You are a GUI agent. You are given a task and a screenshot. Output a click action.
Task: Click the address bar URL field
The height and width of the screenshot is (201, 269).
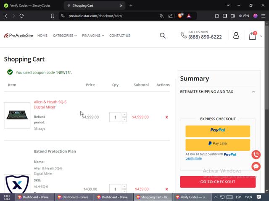click(95, 16)
